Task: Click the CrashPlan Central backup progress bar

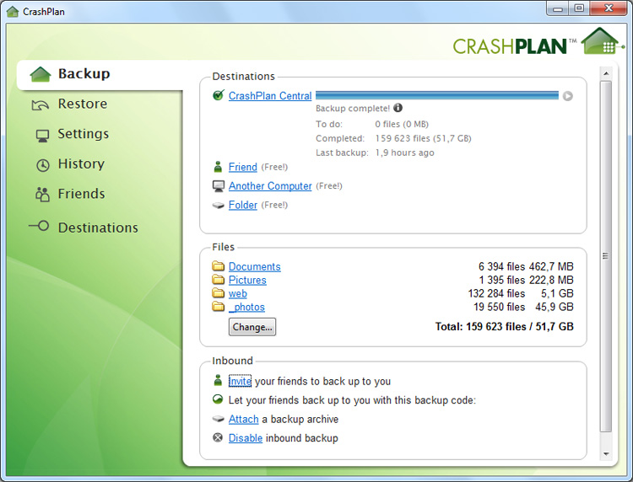Action: (437, 95)
